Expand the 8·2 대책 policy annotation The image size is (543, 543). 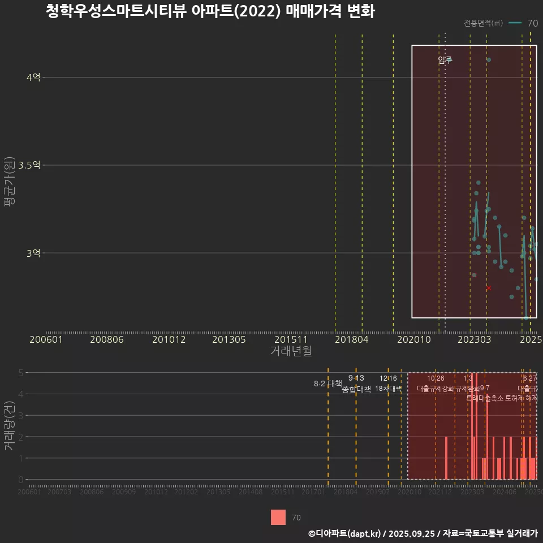[329, 382]
